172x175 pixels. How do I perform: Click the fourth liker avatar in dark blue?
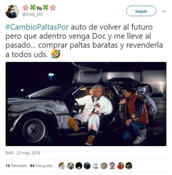click(87, 166)
